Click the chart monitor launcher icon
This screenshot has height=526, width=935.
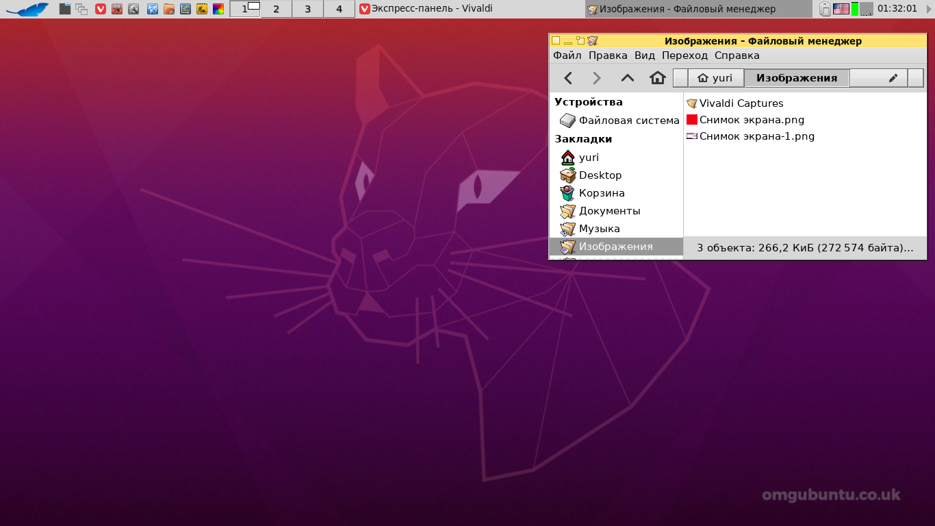tap(185, 9)
